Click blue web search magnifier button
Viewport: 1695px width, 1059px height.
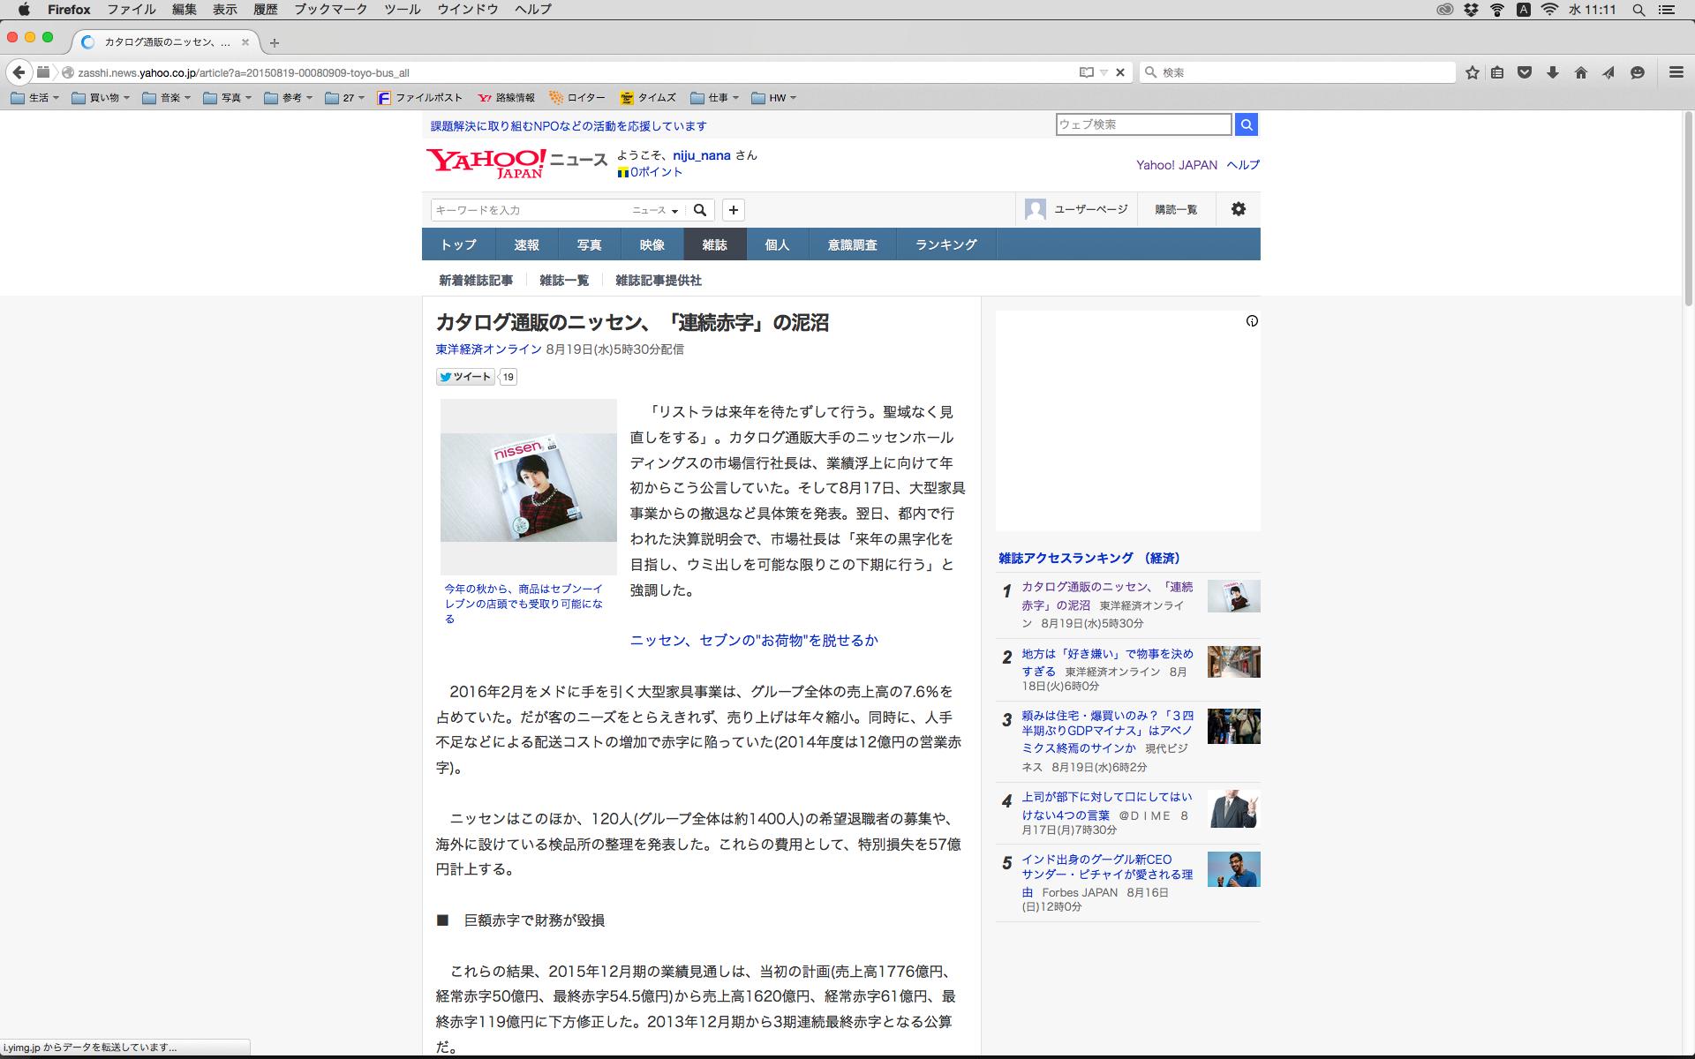click(x=1247, y=124)
